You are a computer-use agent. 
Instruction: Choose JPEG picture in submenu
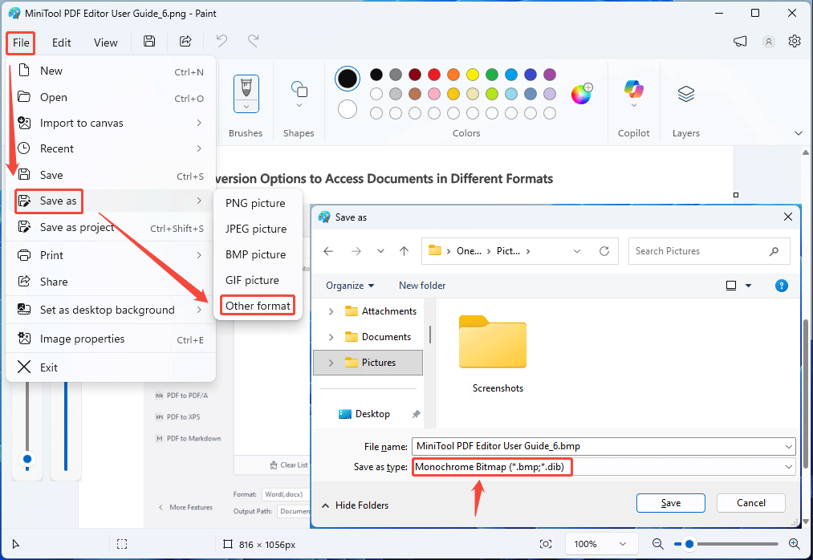[x=258, y=229]
